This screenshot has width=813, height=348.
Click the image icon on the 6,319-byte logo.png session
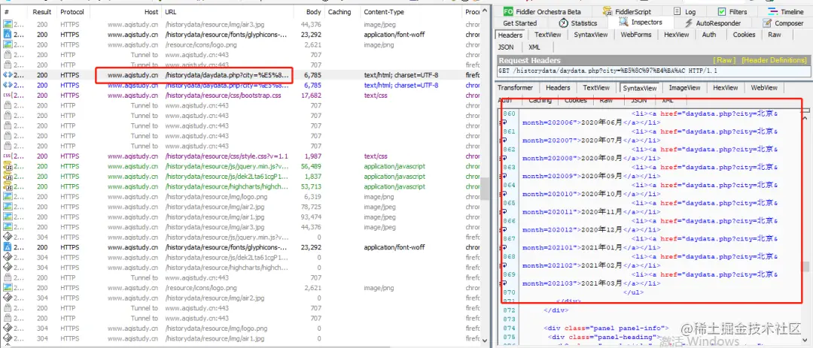click(x=8, y=197)
